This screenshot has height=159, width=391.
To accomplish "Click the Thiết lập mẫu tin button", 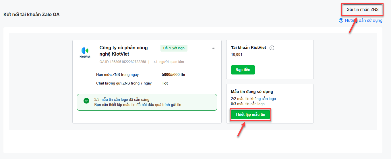I will point(251,115).
